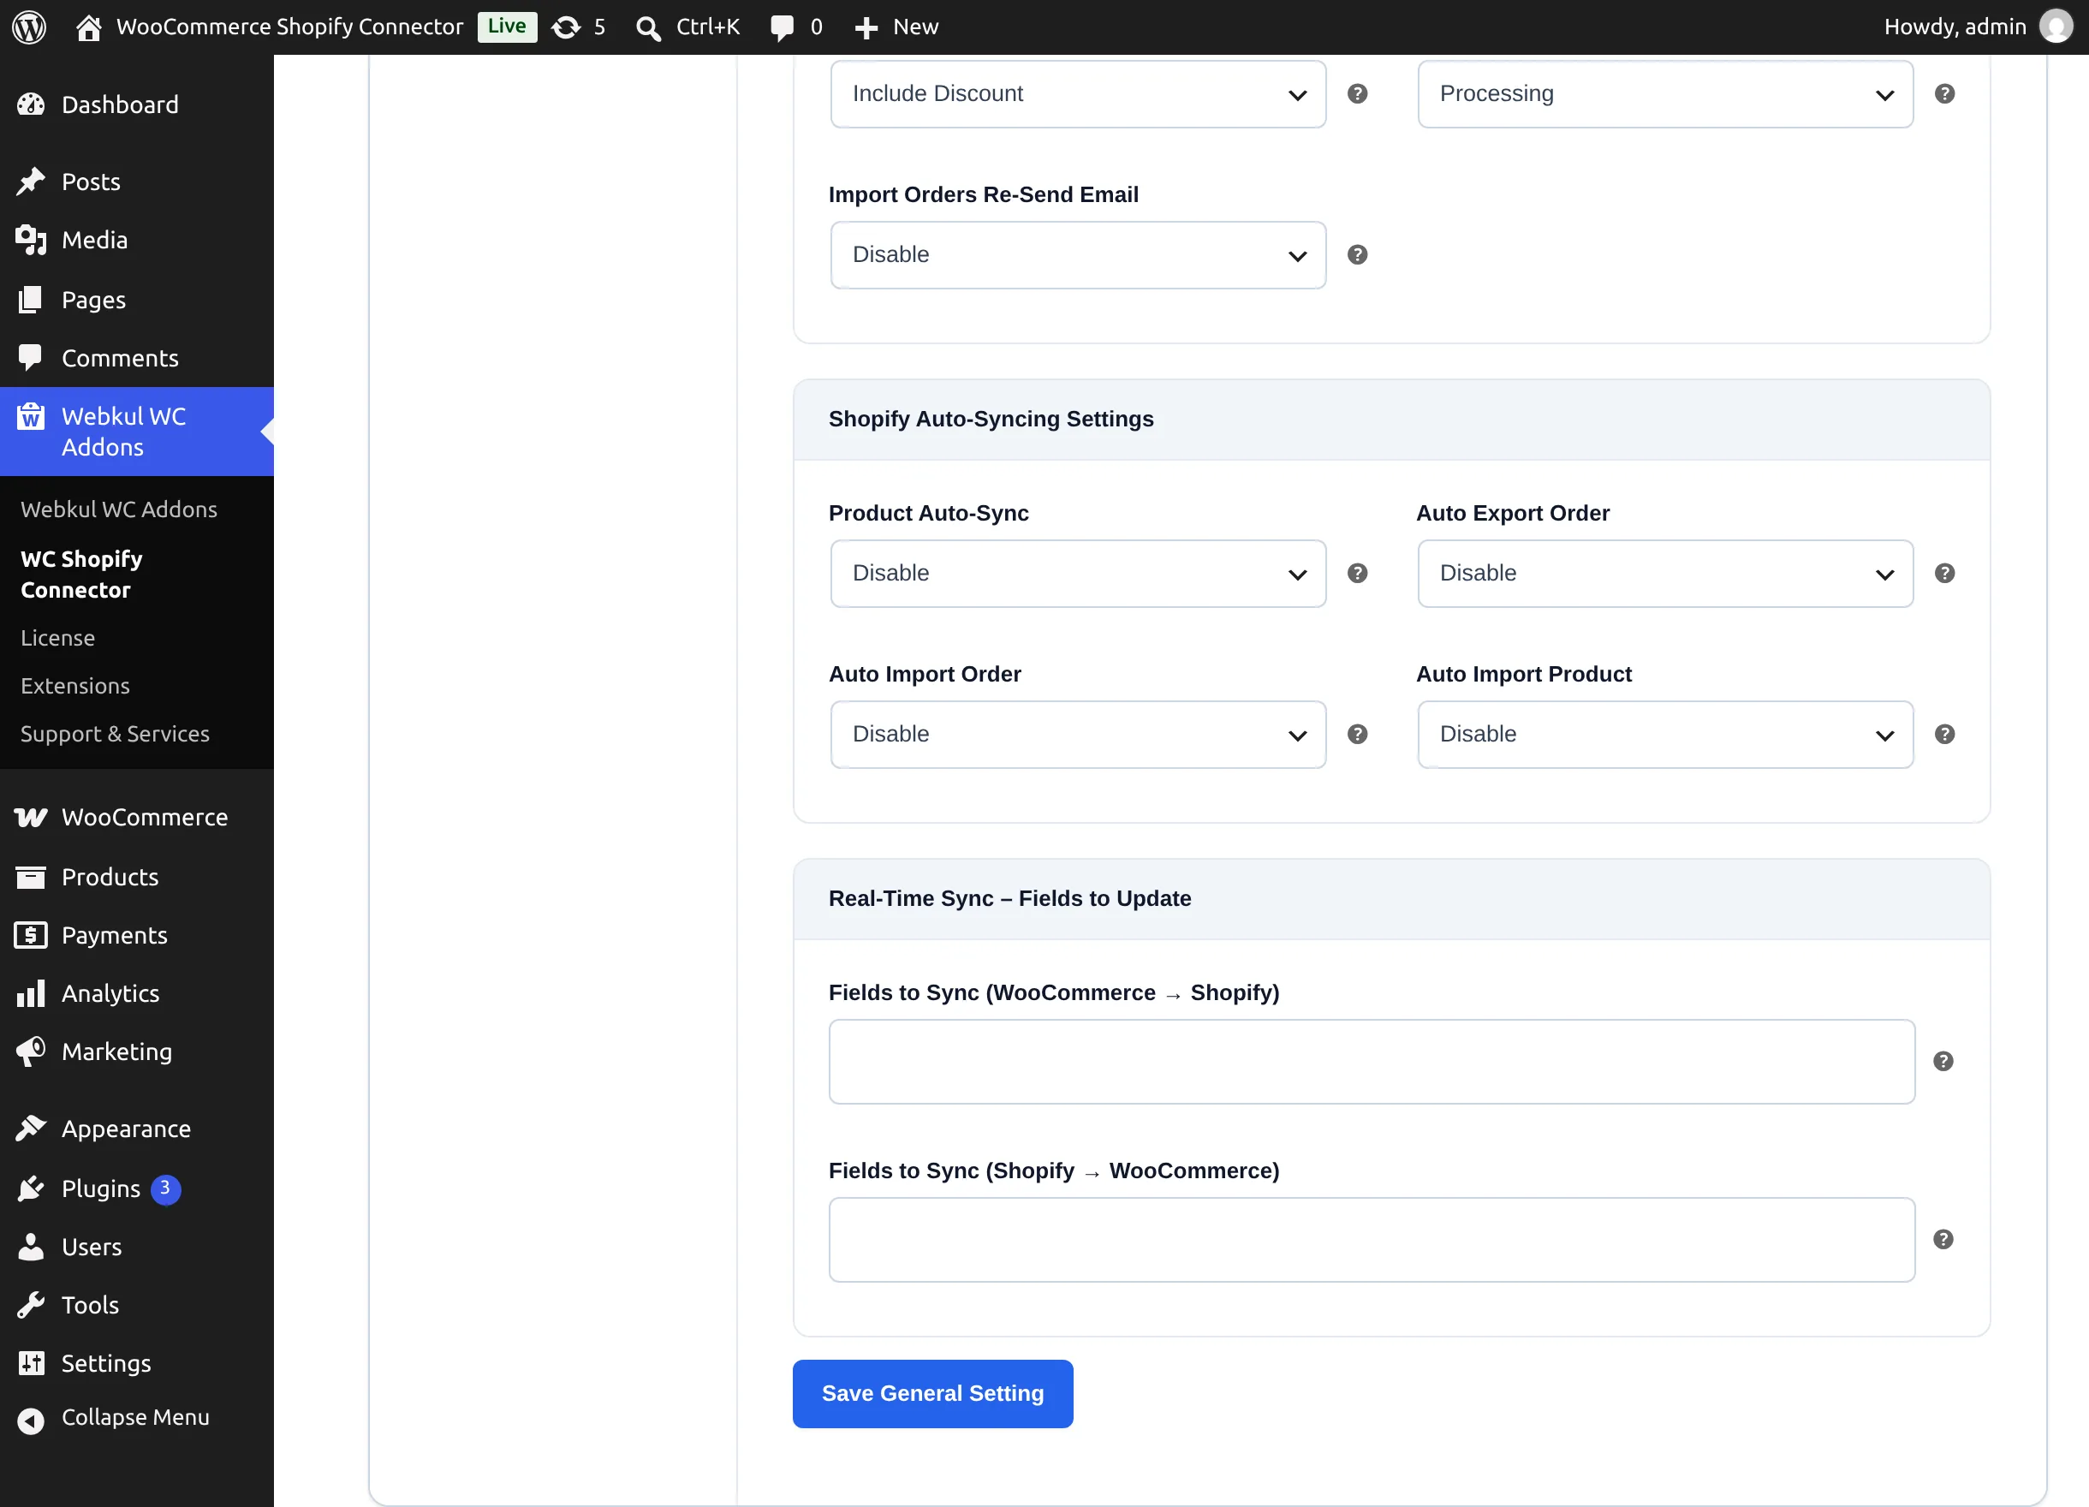The width and height of the screenshot is (2089, 1507).
Task: Open the Plugins menu
Action: [136, 1188]
